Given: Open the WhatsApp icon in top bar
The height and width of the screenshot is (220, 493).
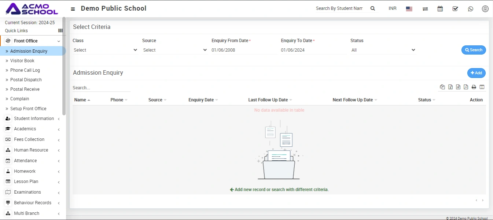Looking at the screenshot, I should (471, 9).
